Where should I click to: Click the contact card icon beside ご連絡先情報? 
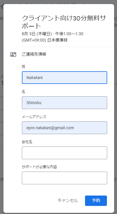(13, 55)
